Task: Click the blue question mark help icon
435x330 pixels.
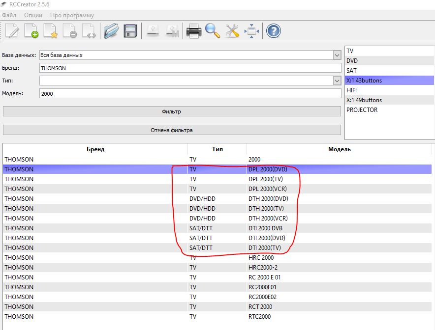Action: [x=273, y=31]
